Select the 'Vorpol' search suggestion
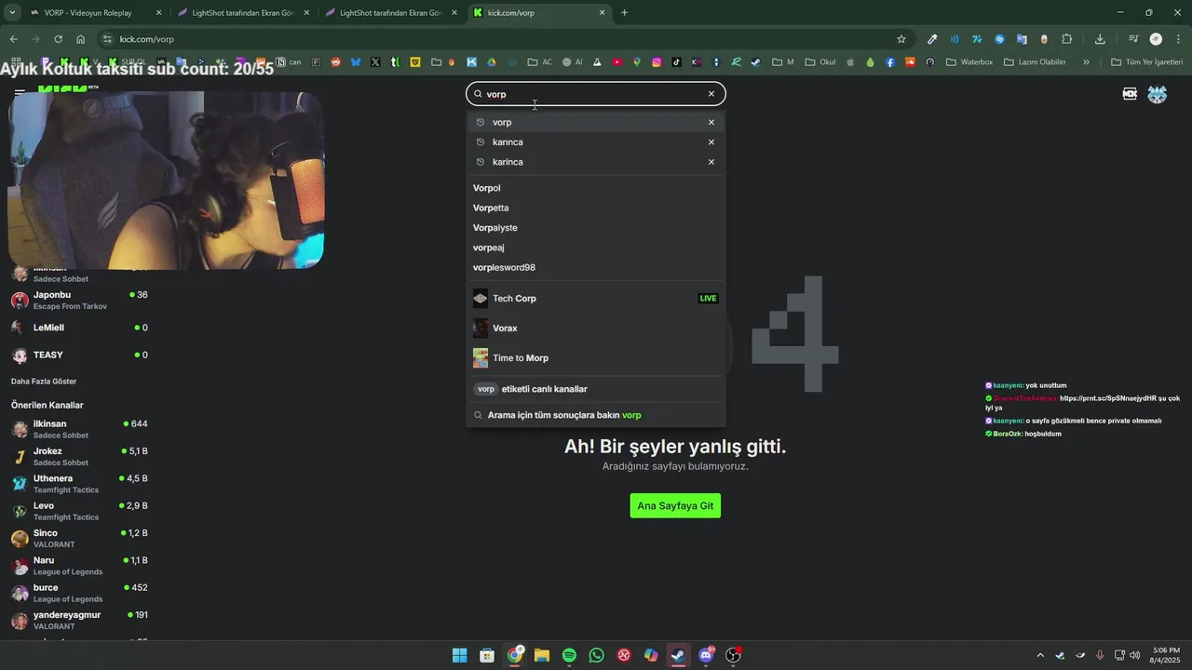 (596, 188)
